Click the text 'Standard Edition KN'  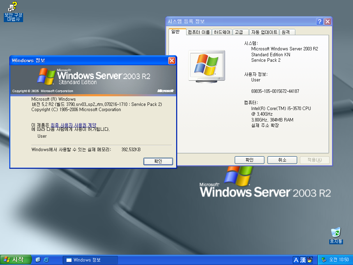[271, 55]
